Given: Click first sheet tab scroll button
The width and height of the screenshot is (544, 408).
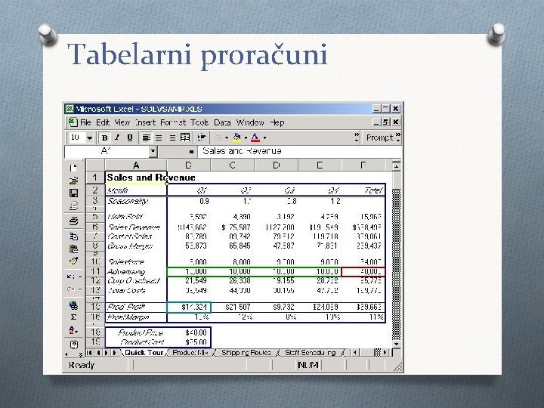Looking at the screenshot, I should 89,353.
